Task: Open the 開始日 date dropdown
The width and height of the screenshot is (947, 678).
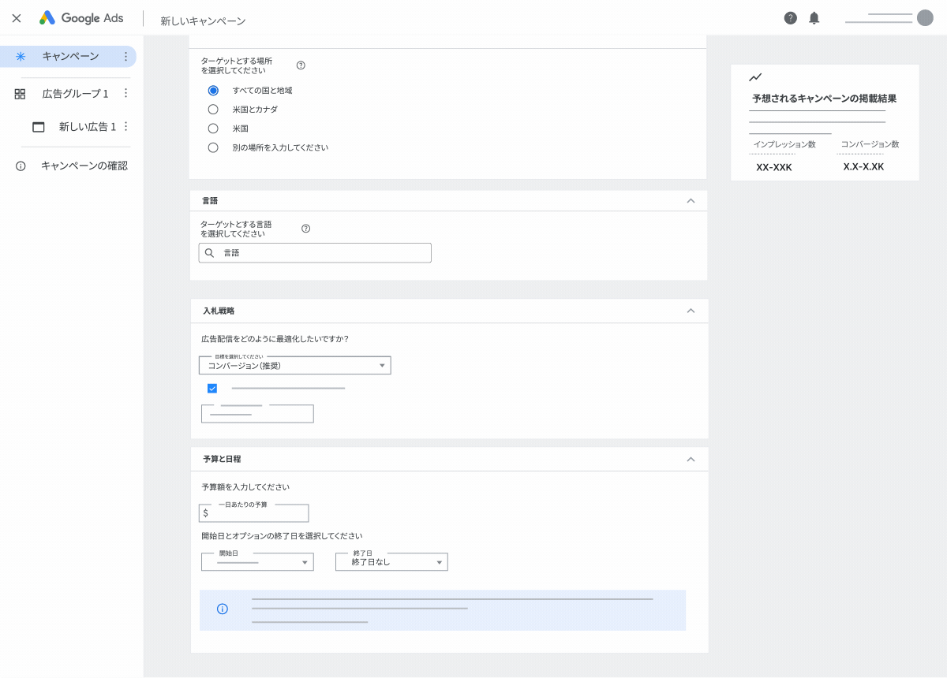Action: [257, 562]
